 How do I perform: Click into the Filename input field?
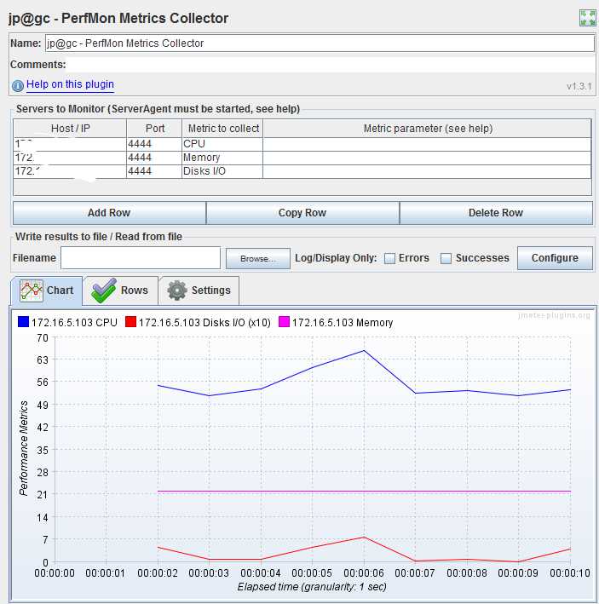tap(141, 258)
